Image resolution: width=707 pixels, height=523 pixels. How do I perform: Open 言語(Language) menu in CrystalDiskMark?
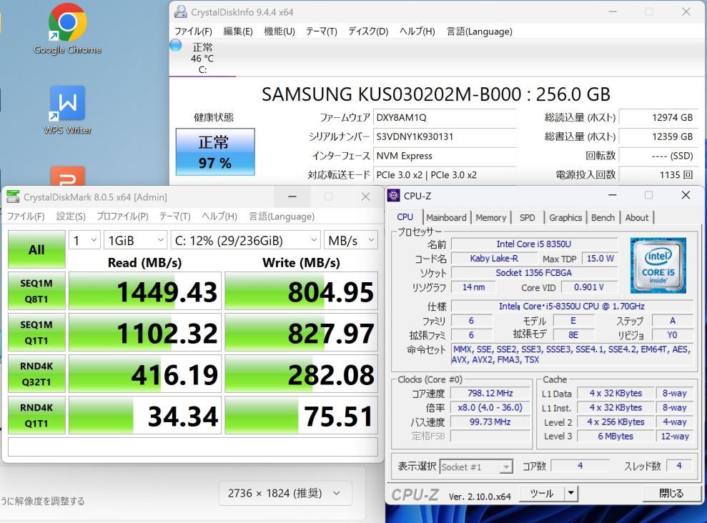pyautogui.click(x=282, y=216)
